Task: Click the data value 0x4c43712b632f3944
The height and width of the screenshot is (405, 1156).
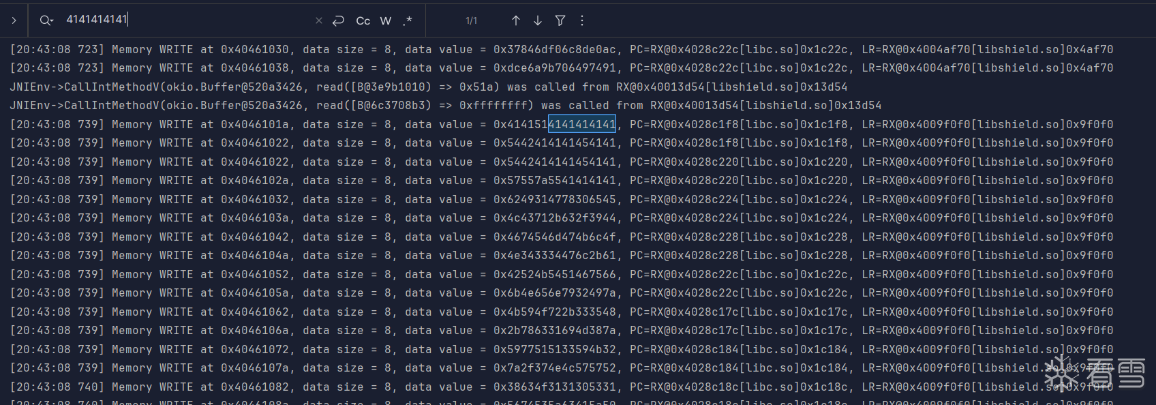Action: click(x=555, y=218)
